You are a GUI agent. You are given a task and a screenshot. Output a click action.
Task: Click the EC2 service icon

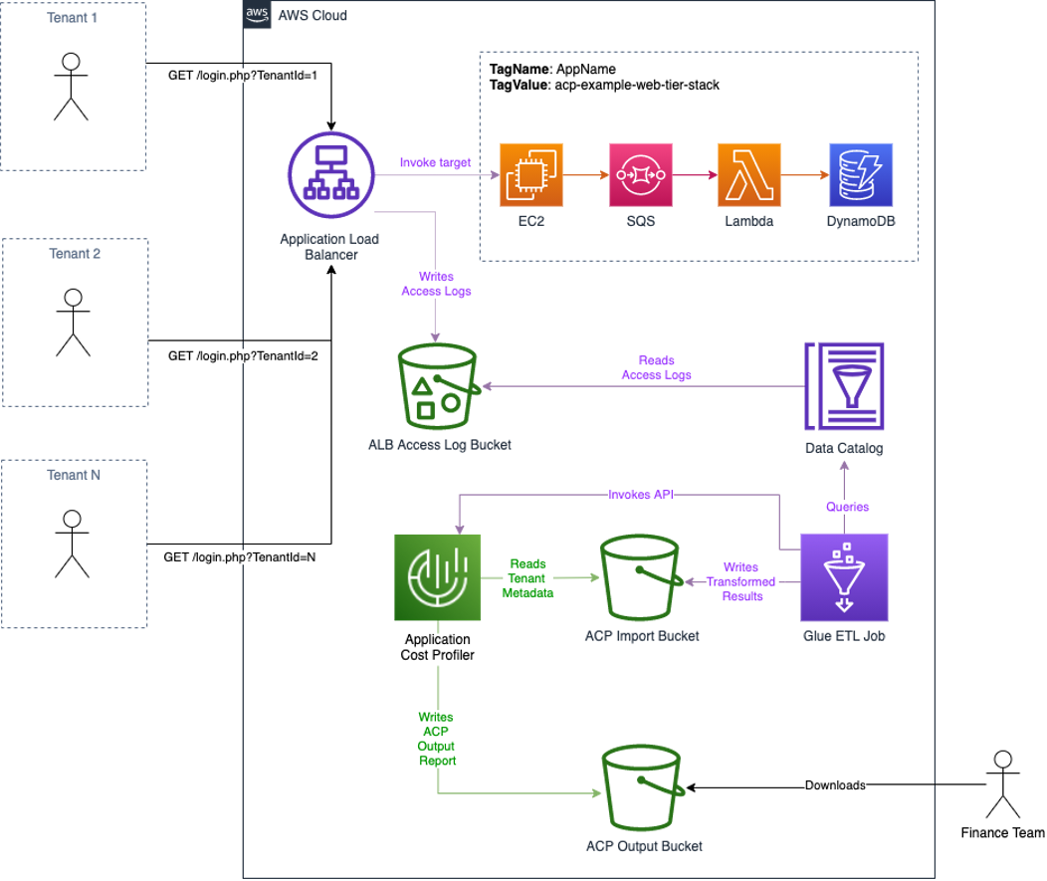(x=530, y=172)
